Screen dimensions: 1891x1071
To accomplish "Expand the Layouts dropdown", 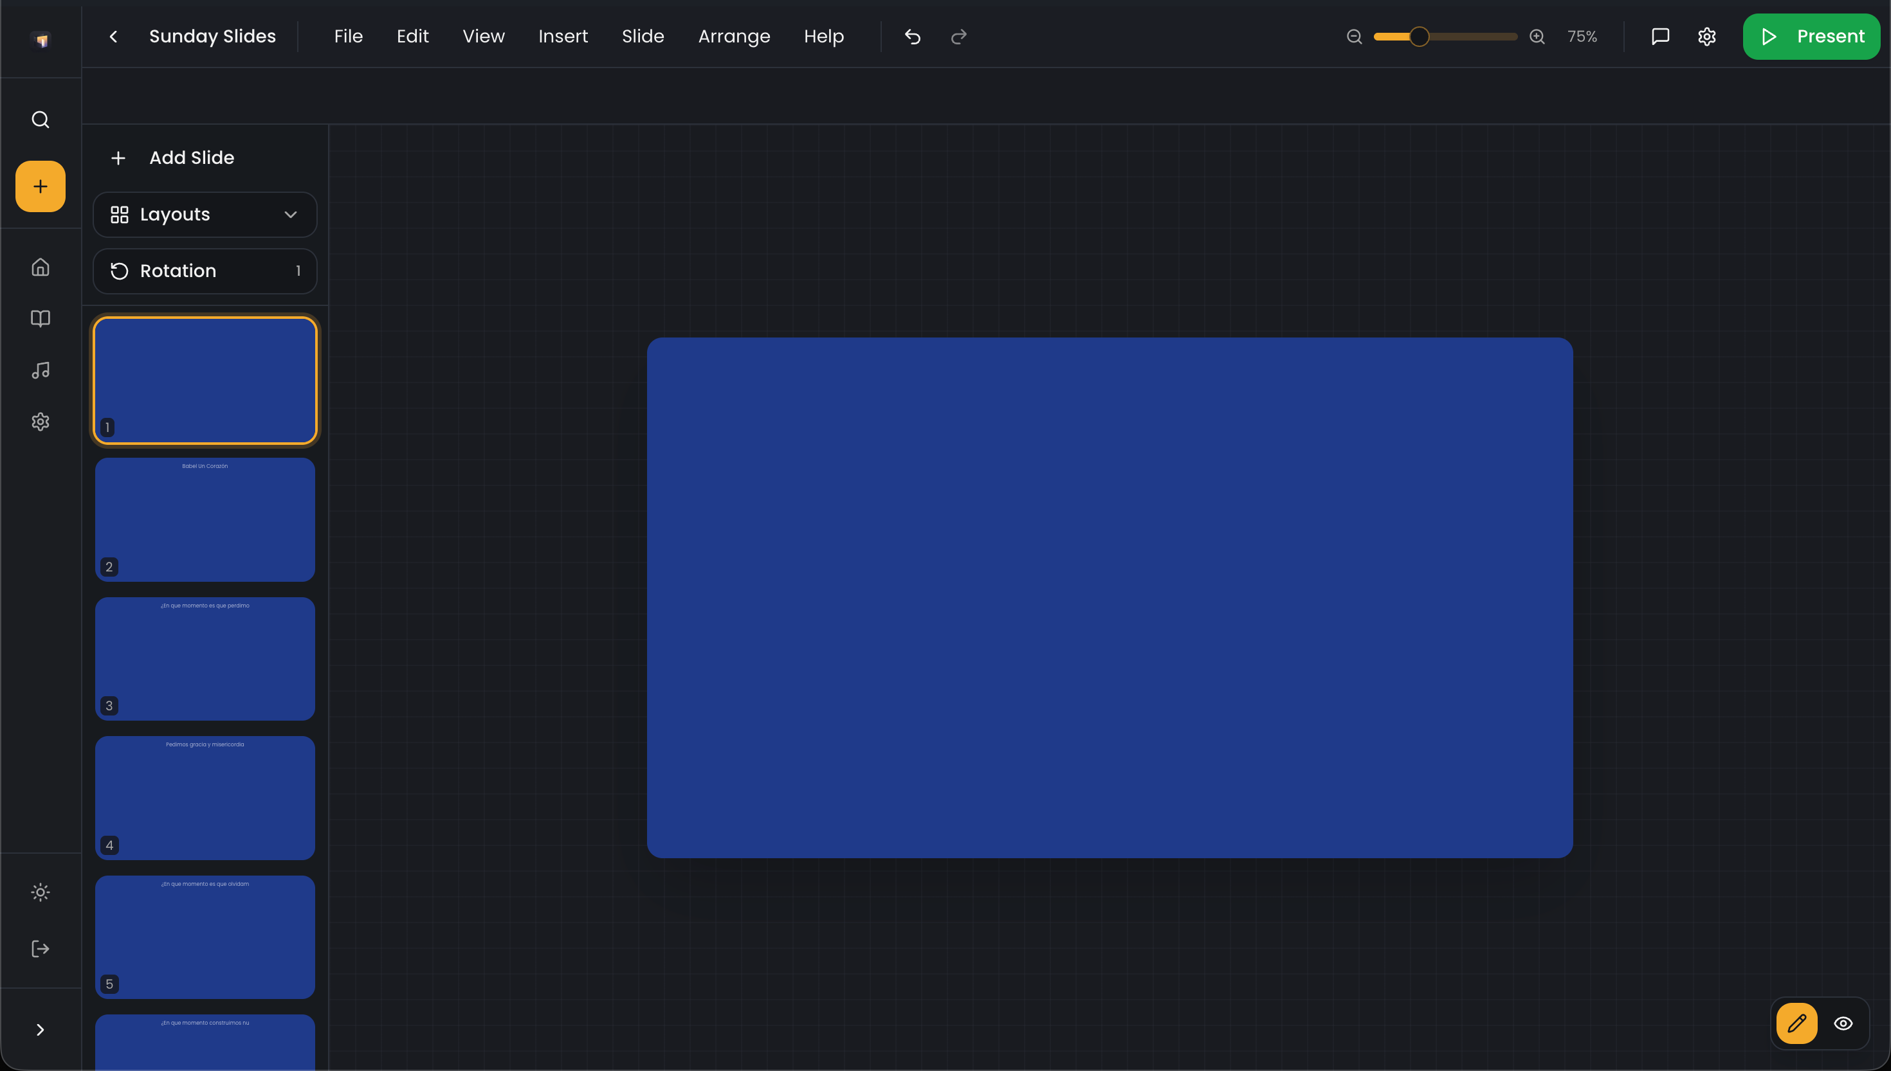I will coord(205,215).
